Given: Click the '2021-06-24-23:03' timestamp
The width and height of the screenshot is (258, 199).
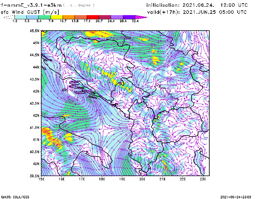Looking at the screenshot, I should pos(236,197).
